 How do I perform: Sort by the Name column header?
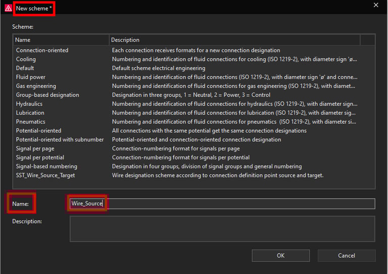click(61, 40)
